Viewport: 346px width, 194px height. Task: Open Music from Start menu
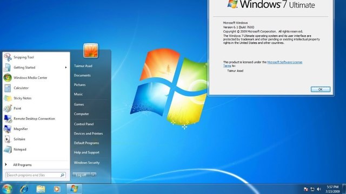pos(78,94)
